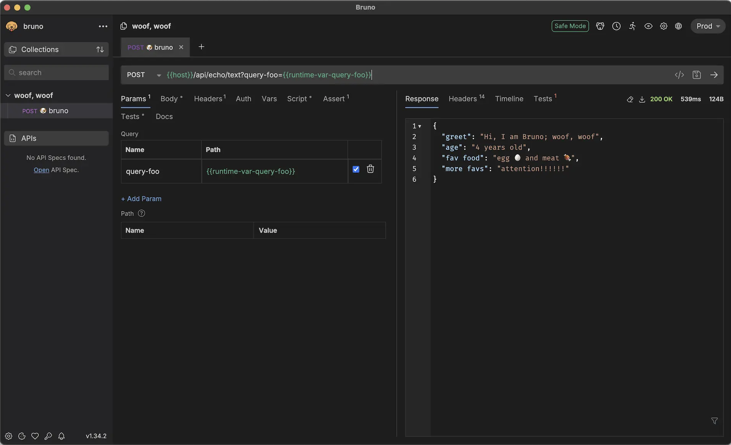The image size is (731, 445).
Task: Send the request with the arrow icon
Action: tap(714, 75)
